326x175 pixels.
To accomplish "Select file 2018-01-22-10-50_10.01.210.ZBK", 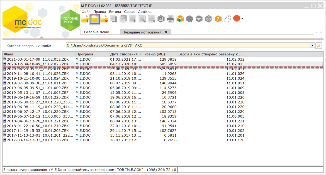I will click(38, 126).
